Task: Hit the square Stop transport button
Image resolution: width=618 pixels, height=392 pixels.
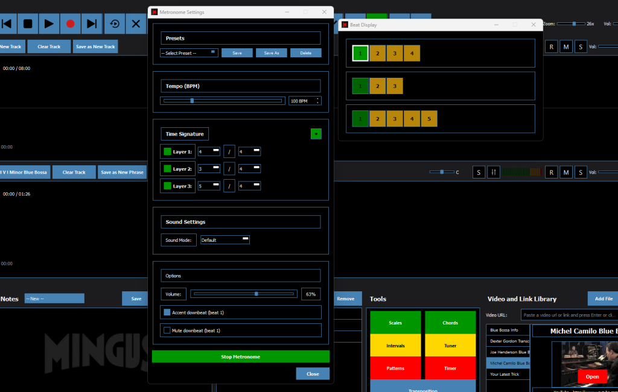Action: pos(28,24)
